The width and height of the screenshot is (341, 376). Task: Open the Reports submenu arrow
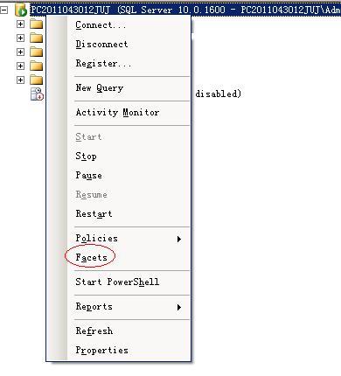pyautogui.click(x=179, y=307)
